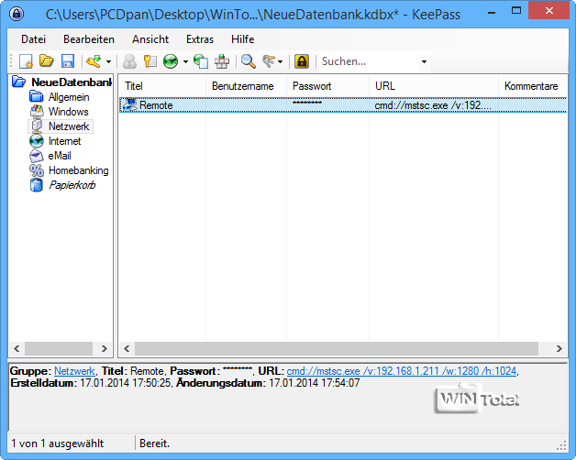
Task: Click the Homebanking percent icon
Action: point(37,170)
